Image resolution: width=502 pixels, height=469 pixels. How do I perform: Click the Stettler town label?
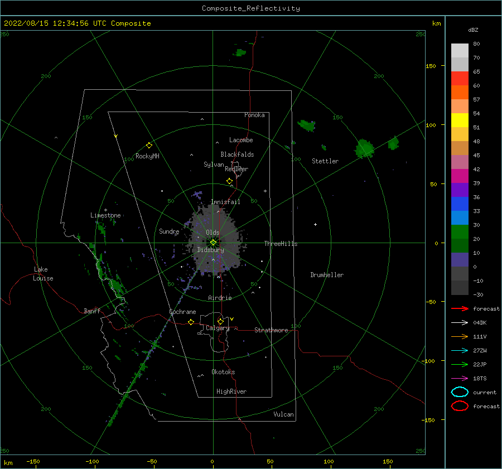325,161
